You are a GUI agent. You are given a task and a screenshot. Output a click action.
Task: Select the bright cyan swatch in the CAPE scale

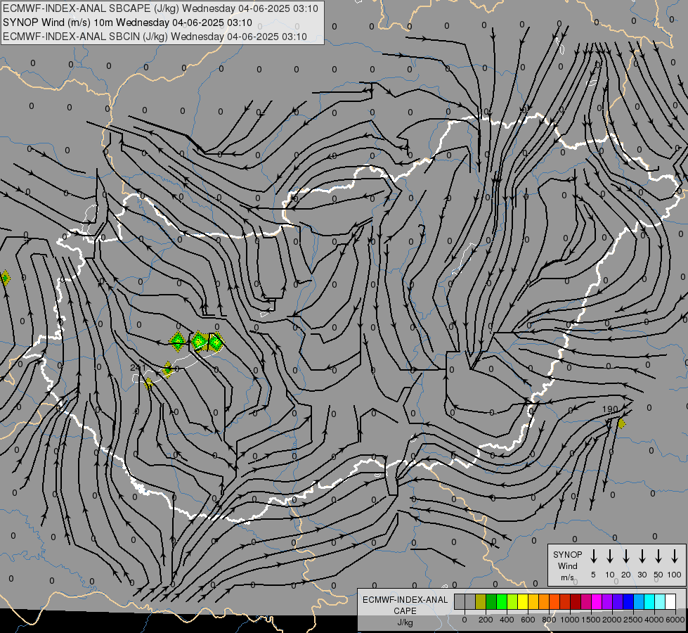[649, 602]
